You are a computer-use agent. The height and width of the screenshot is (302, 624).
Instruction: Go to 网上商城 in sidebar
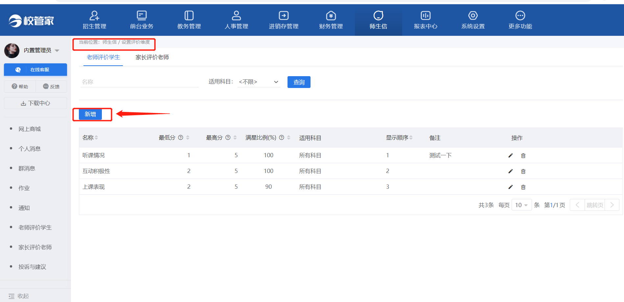[x=30, y=129]
